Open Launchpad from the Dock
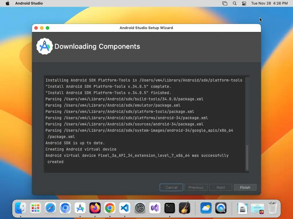 tap(35, 208)
